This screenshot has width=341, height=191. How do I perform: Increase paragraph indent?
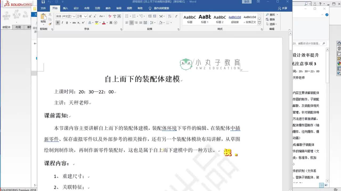155,16
